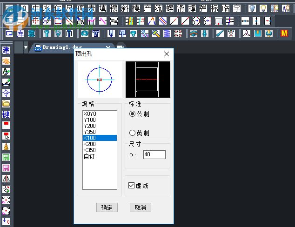Viewport: 295px width, 227px height.
Task: Click the four-circles pattern icon
Action: 178,33
